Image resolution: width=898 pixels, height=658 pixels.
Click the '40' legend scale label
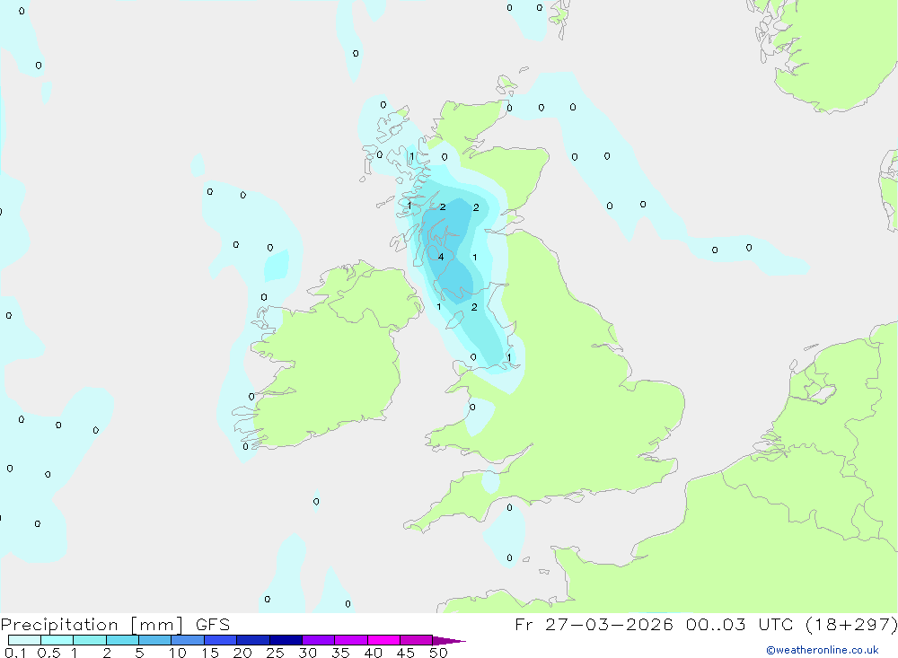pyautogui.click(x=374, y=653)
